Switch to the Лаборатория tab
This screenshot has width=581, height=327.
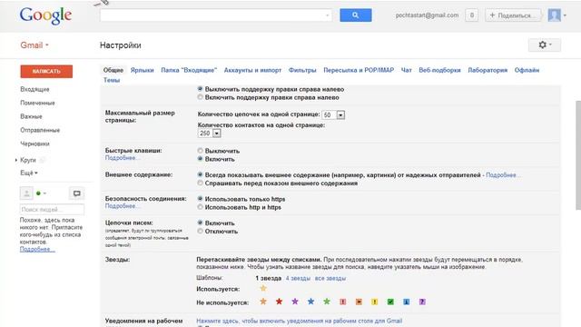pyautogui.click(x=487, y=70)
